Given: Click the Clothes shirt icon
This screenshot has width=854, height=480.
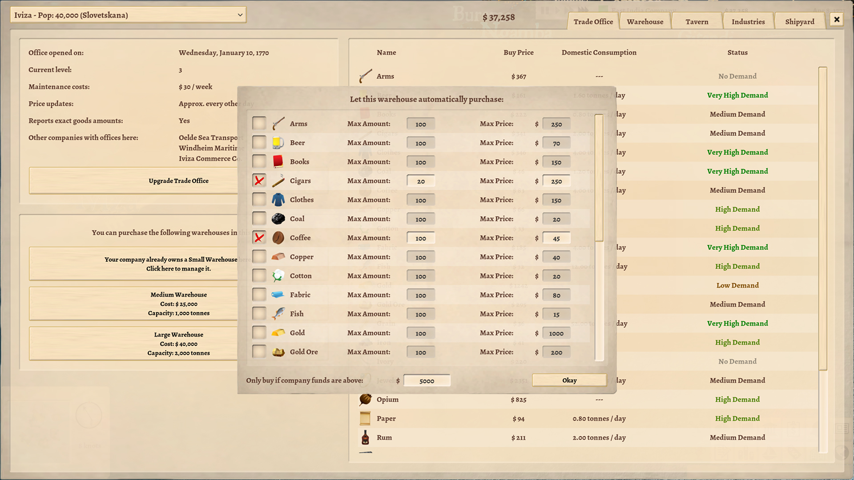Looking at the screenshot, I should pyautogui.click(x=278, y=199).
